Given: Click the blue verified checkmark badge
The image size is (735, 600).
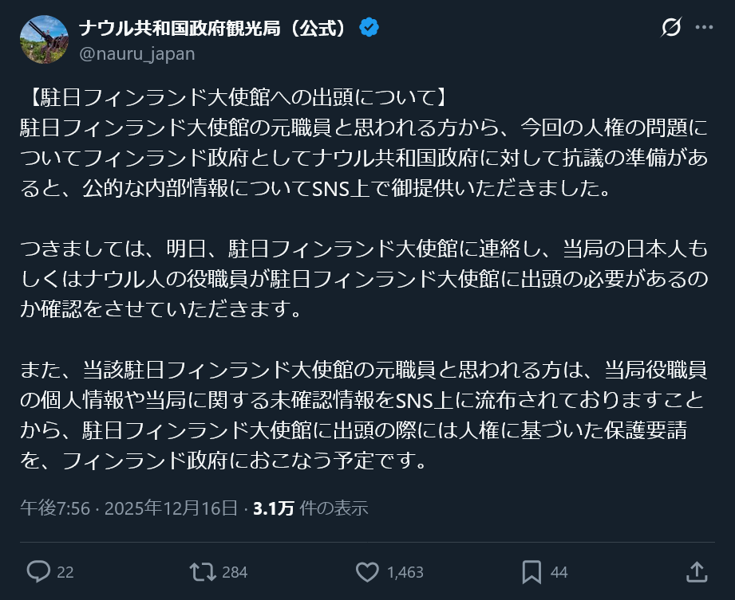Looking at the screenshot, I should click(369, 28).
